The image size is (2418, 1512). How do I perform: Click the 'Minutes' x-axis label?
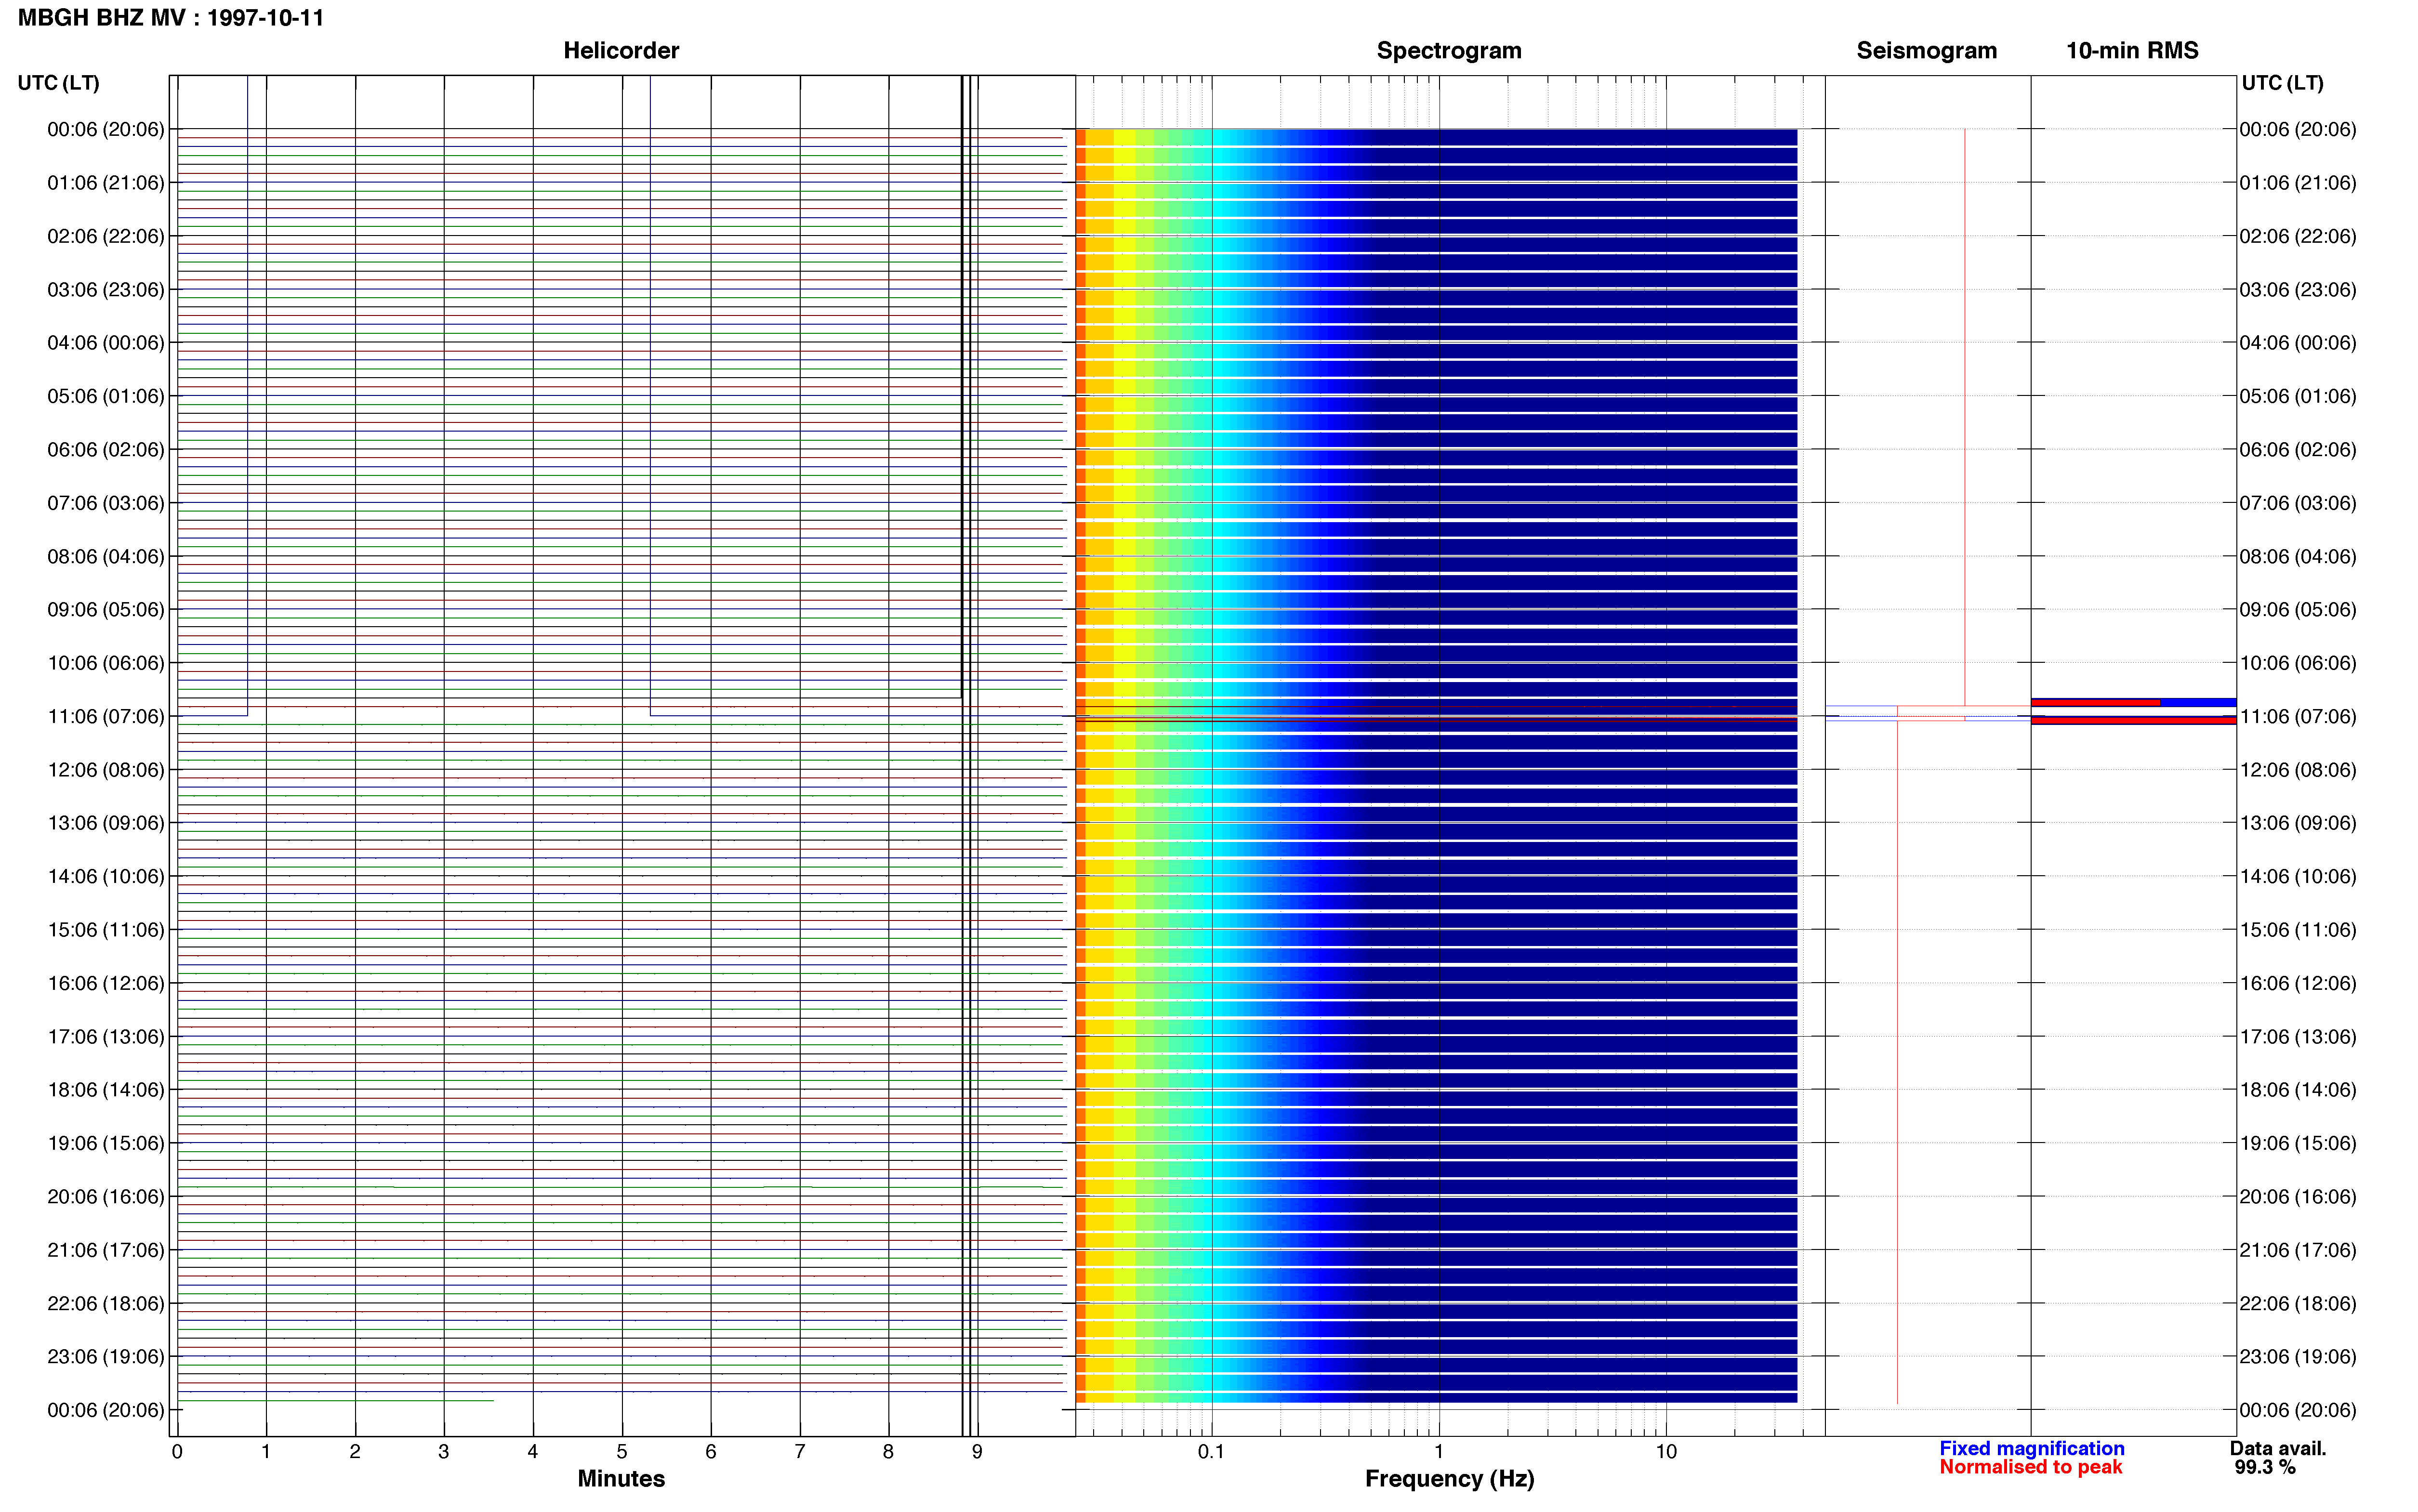621,1479
